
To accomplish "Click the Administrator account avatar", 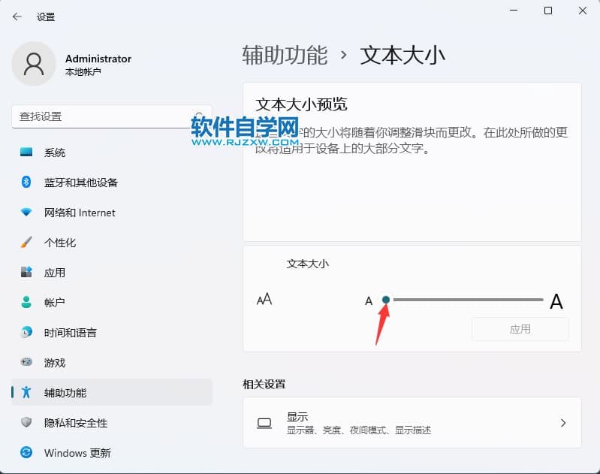I will tap(34, 64).
